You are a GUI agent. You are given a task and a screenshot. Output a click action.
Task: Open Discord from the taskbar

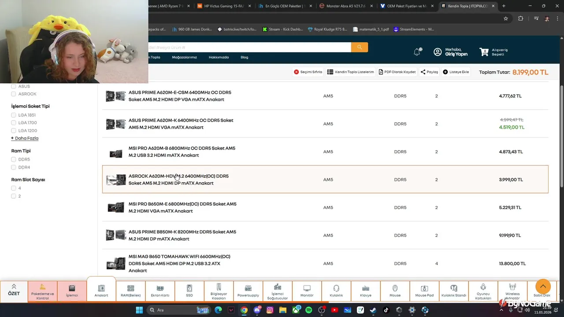point(257,310)
